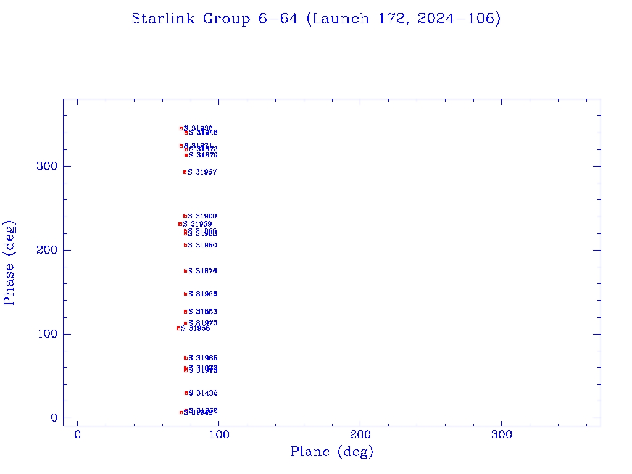Click the red marker for S 31876

point(185,272)
